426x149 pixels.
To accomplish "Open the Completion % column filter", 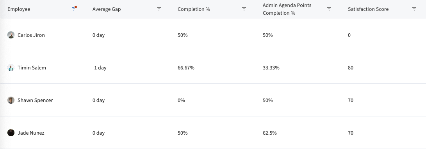I will click(244, 9).
